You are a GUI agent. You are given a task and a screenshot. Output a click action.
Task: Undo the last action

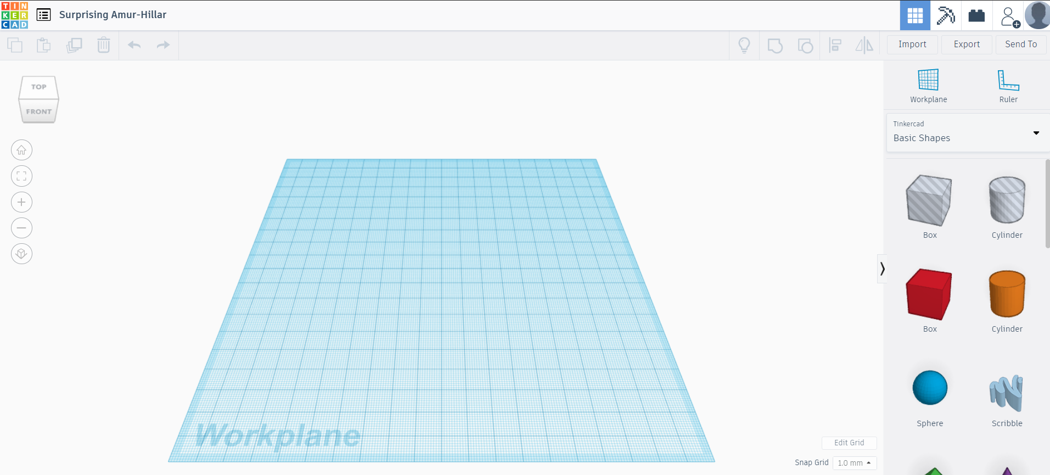click(134, 45)
